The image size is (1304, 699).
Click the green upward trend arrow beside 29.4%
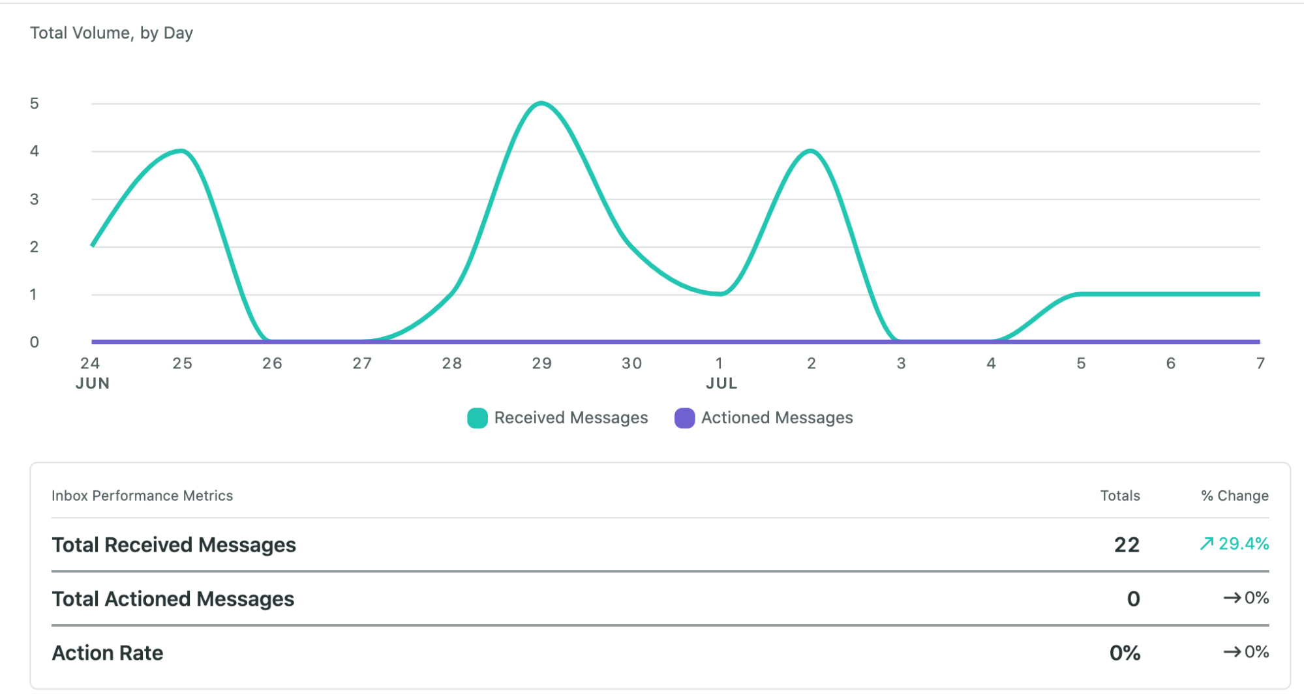[1207, 543]
